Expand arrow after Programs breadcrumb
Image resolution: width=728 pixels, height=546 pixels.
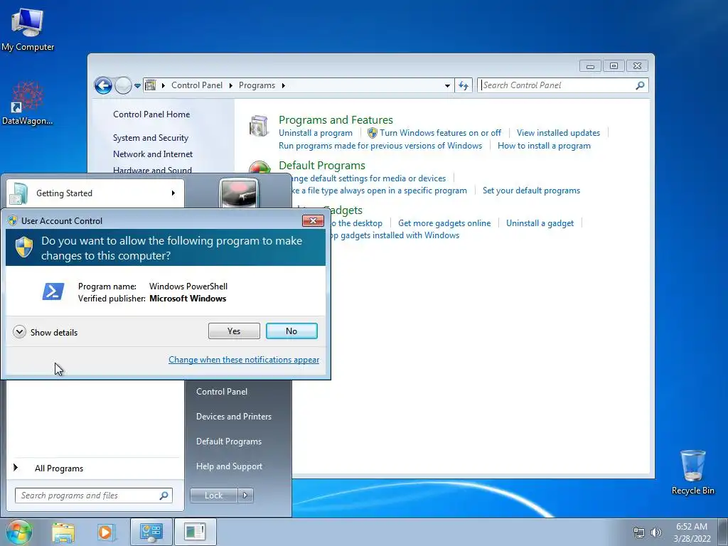pyautogui.click(x=283, y=85)
